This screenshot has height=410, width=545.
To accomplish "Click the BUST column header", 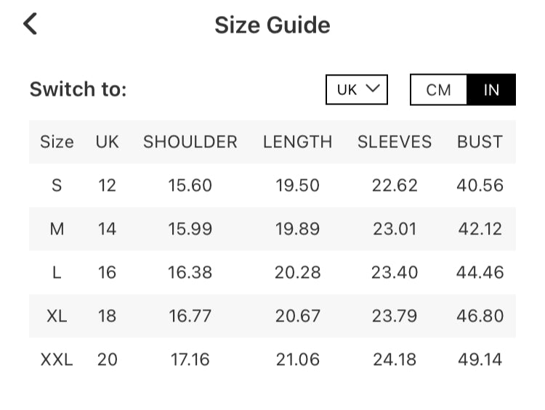I will 480,142.
